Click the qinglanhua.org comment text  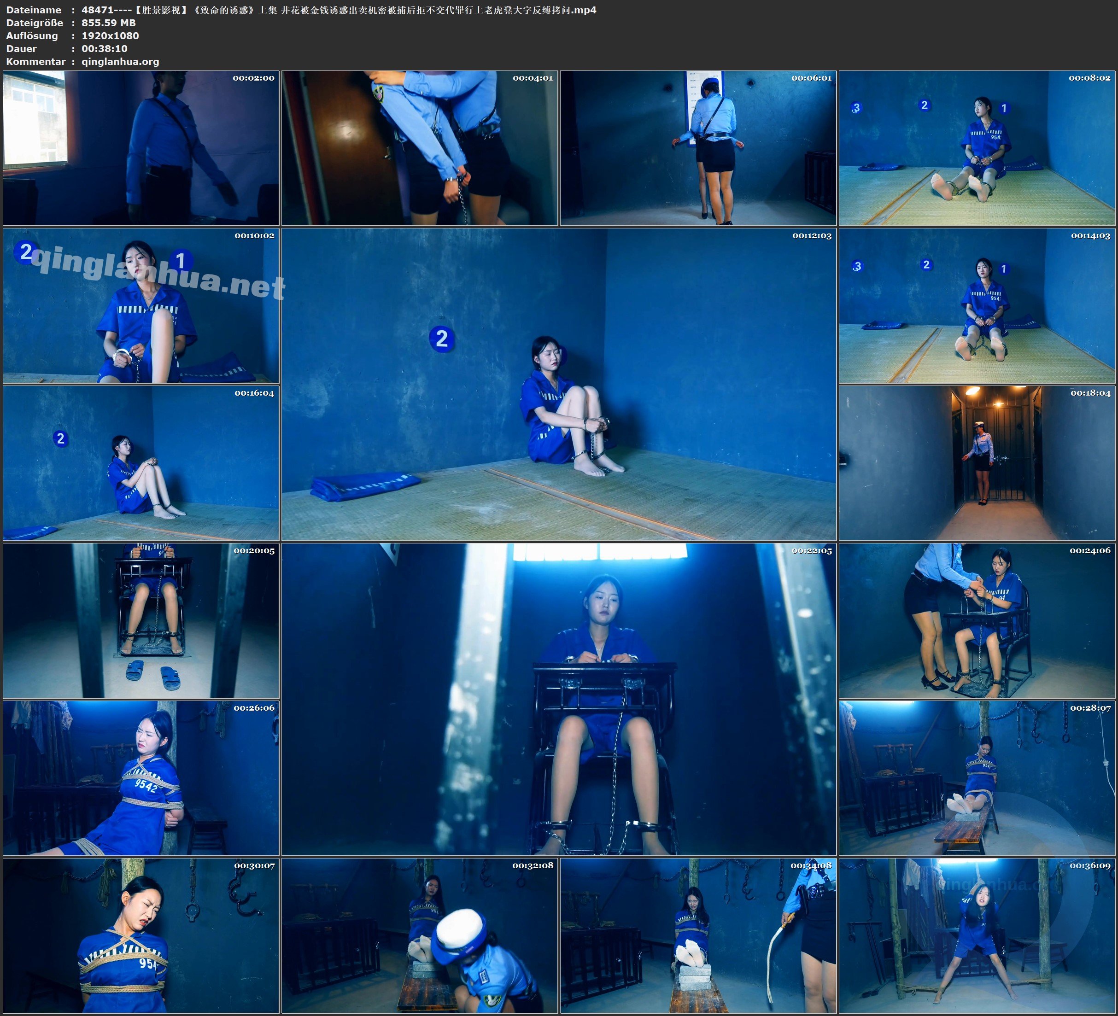click(120, 62)
